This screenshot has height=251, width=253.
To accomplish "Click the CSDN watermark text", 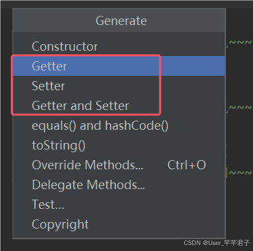I will [217, 243].
